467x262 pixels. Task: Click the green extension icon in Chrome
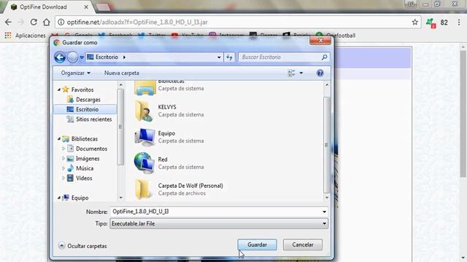tap(431, 23)
